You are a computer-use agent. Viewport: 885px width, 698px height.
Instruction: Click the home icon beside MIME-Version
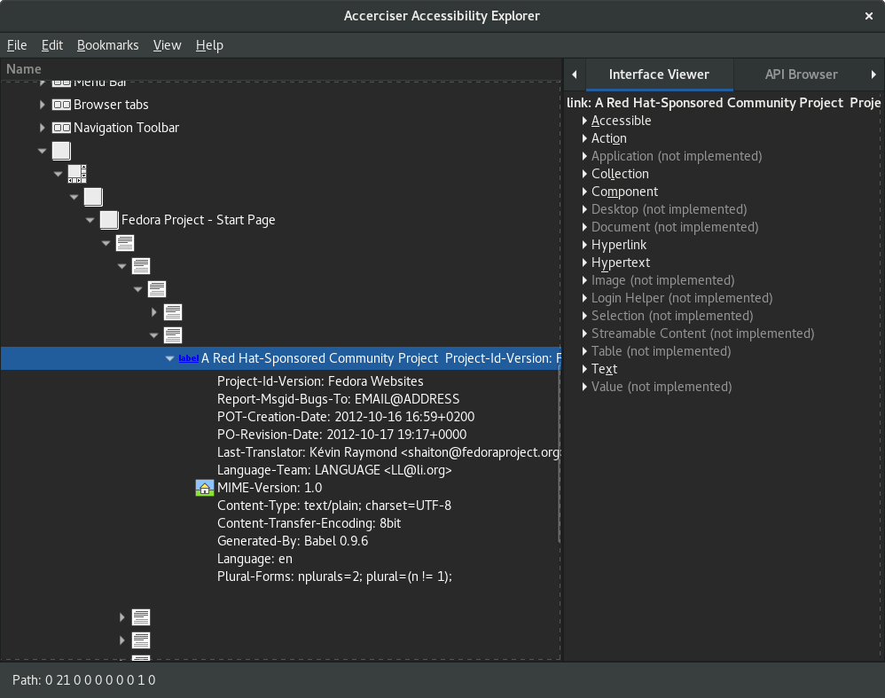click(x=204, y=488)
